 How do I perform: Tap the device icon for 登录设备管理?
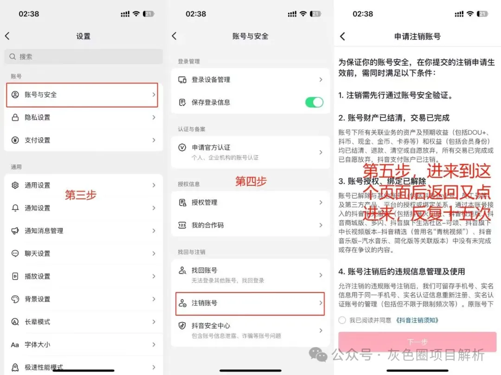point(182,80)
